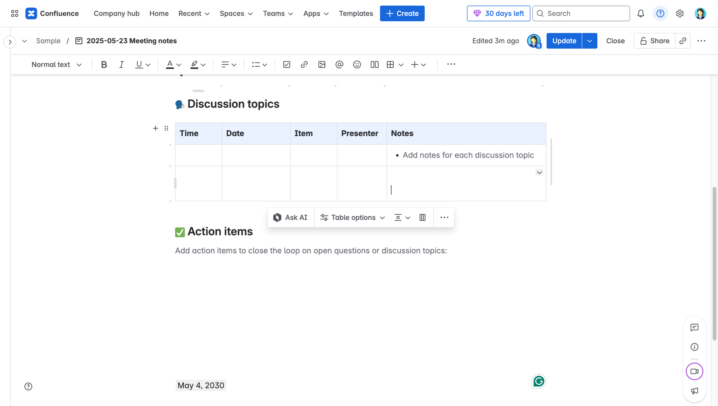Image resolution: width=718 pixels, height=406 pixels.
Task: Toggle bold formatting
Action: [104, 65]
